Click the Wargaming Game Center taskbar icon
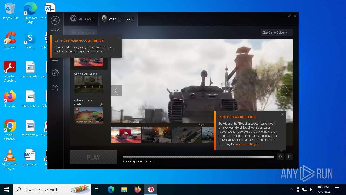The image size is (346, 195). [151, 190]
